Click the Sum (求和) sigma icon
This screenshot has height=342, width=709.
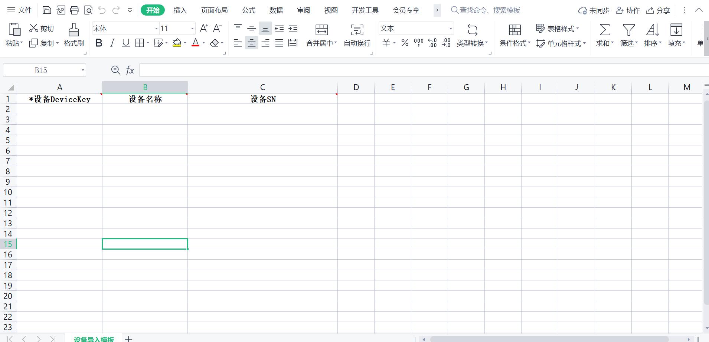(x=604, y=30)
